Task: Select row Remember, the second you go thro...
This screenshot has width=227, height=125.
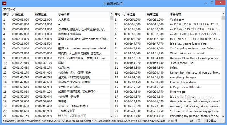Action: (167, 72)
